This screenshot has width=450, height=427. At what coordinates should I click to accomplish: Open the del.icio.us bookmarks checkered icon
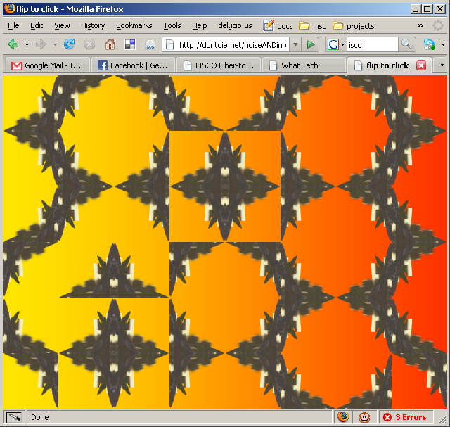(130, 44)
